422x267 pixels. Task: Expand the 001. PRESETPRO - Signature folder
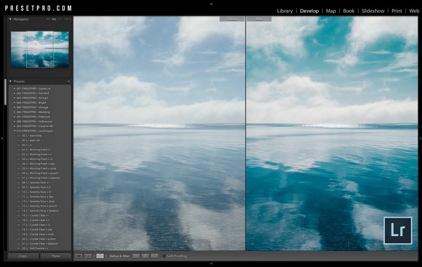tap(14, 88)
